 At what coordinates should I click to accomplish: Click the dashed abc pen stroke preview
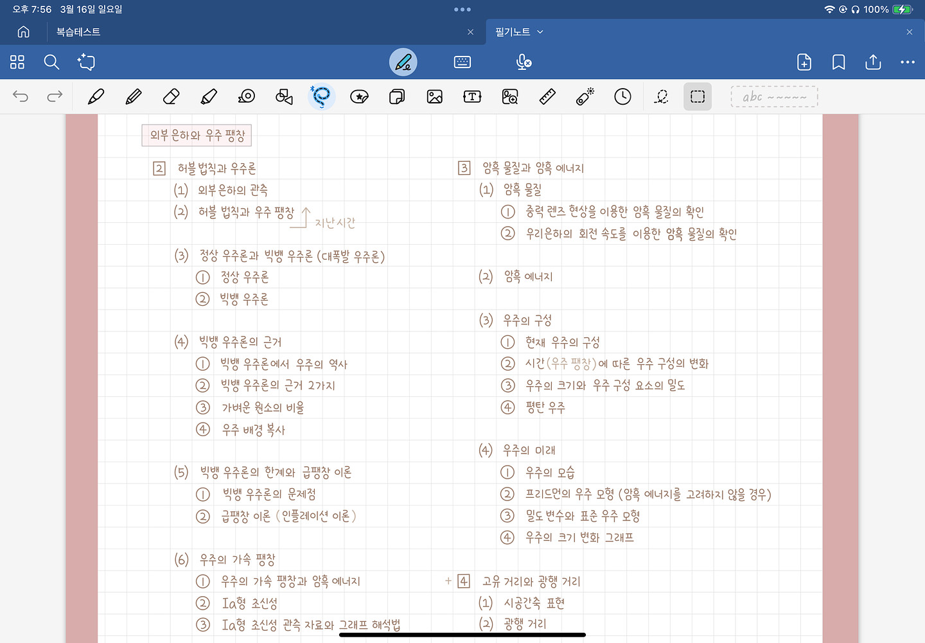pyautogui.click(x=774, y=97)
